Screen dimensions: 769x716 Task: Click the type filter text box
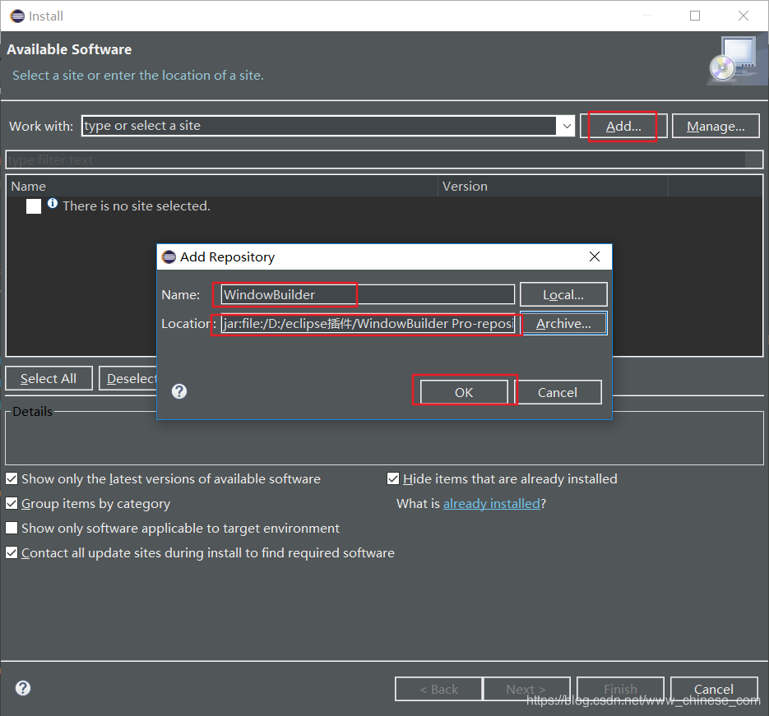coord(383,159)
